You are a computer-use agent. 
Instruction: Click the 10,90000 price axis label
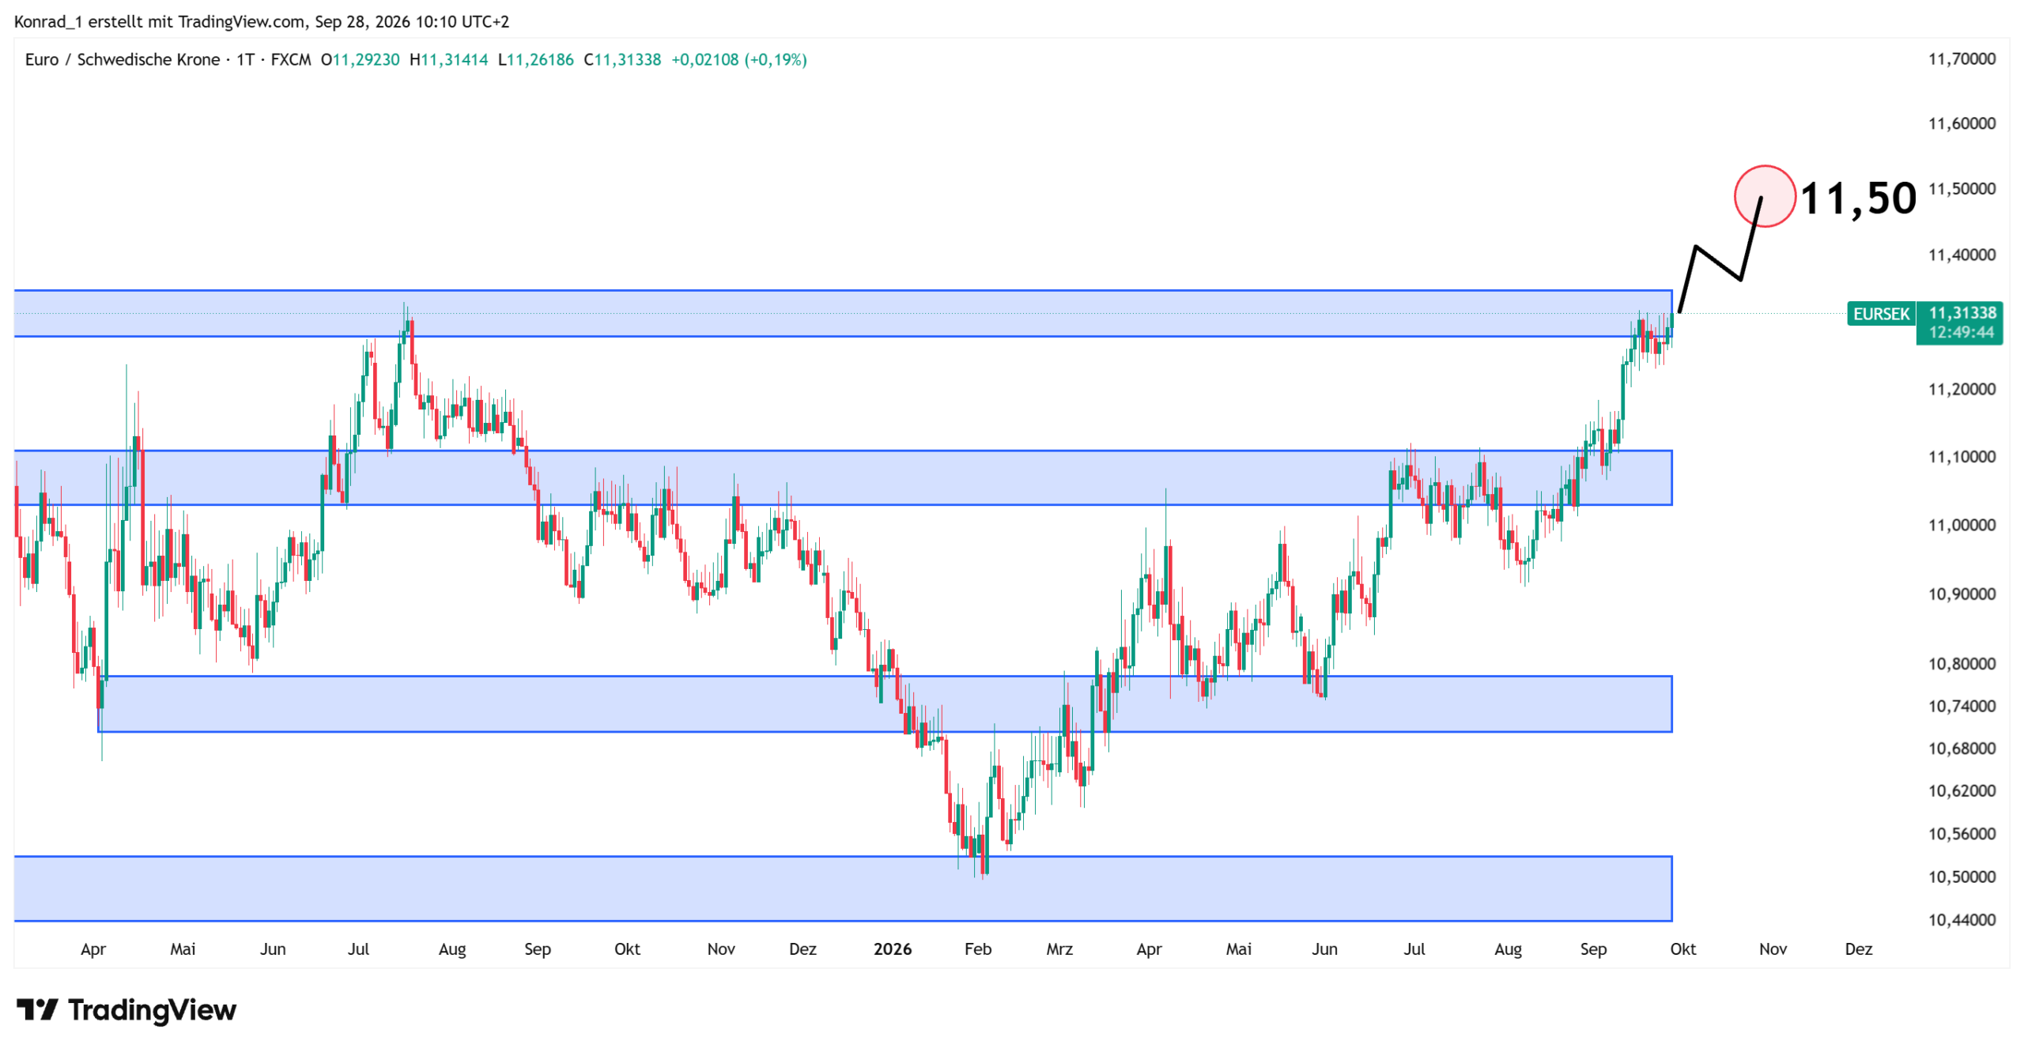[1961, 594]
